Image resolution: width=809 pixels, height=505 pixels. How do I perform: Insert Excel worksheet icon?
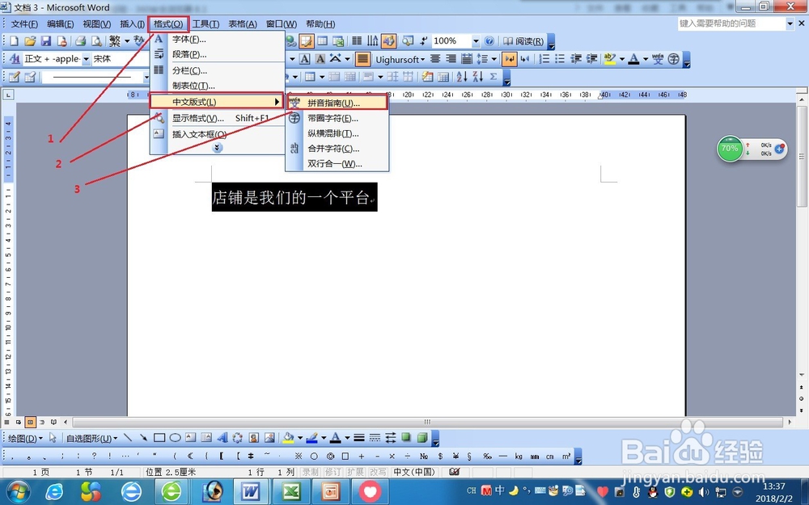pos(338,41)
